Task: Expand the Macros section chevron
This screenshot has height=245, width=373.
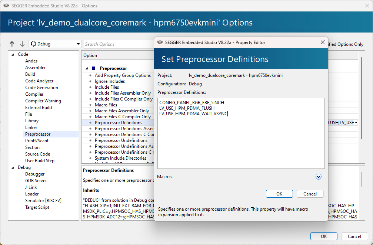Action: [x=318, y=177]
